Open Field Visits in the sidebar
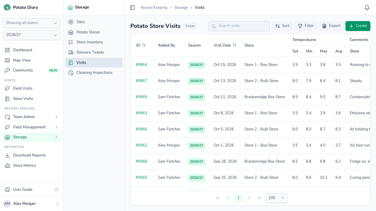 click(x=31, y=88)
